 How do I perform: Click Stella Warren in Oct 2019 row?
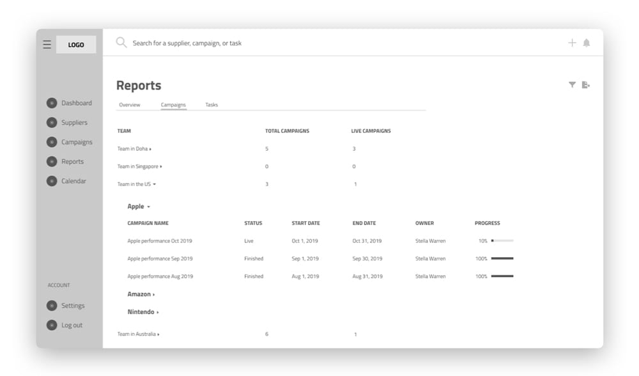click(x=430, y=241)
